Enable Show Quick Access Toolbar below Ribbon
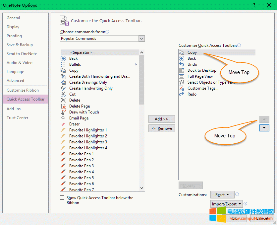This screenshot has height=225, width=277. pyautogui.click(x=62, y=198)
